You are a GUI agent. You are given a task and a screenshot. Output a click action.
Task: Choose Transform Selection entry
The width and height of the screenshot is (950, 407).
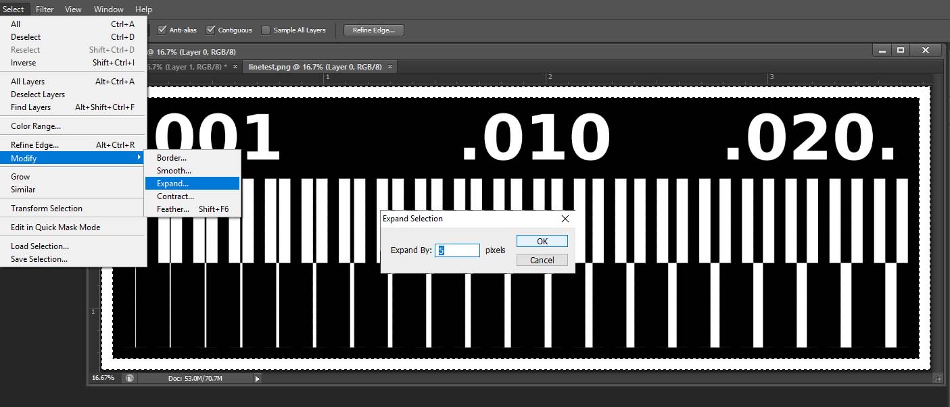point(73,209)
